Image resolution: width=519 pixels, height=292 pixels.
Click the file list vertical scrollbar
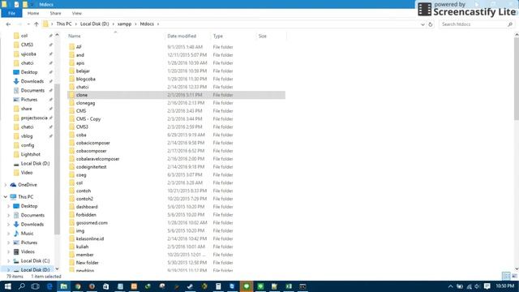[x=517, y=78]
